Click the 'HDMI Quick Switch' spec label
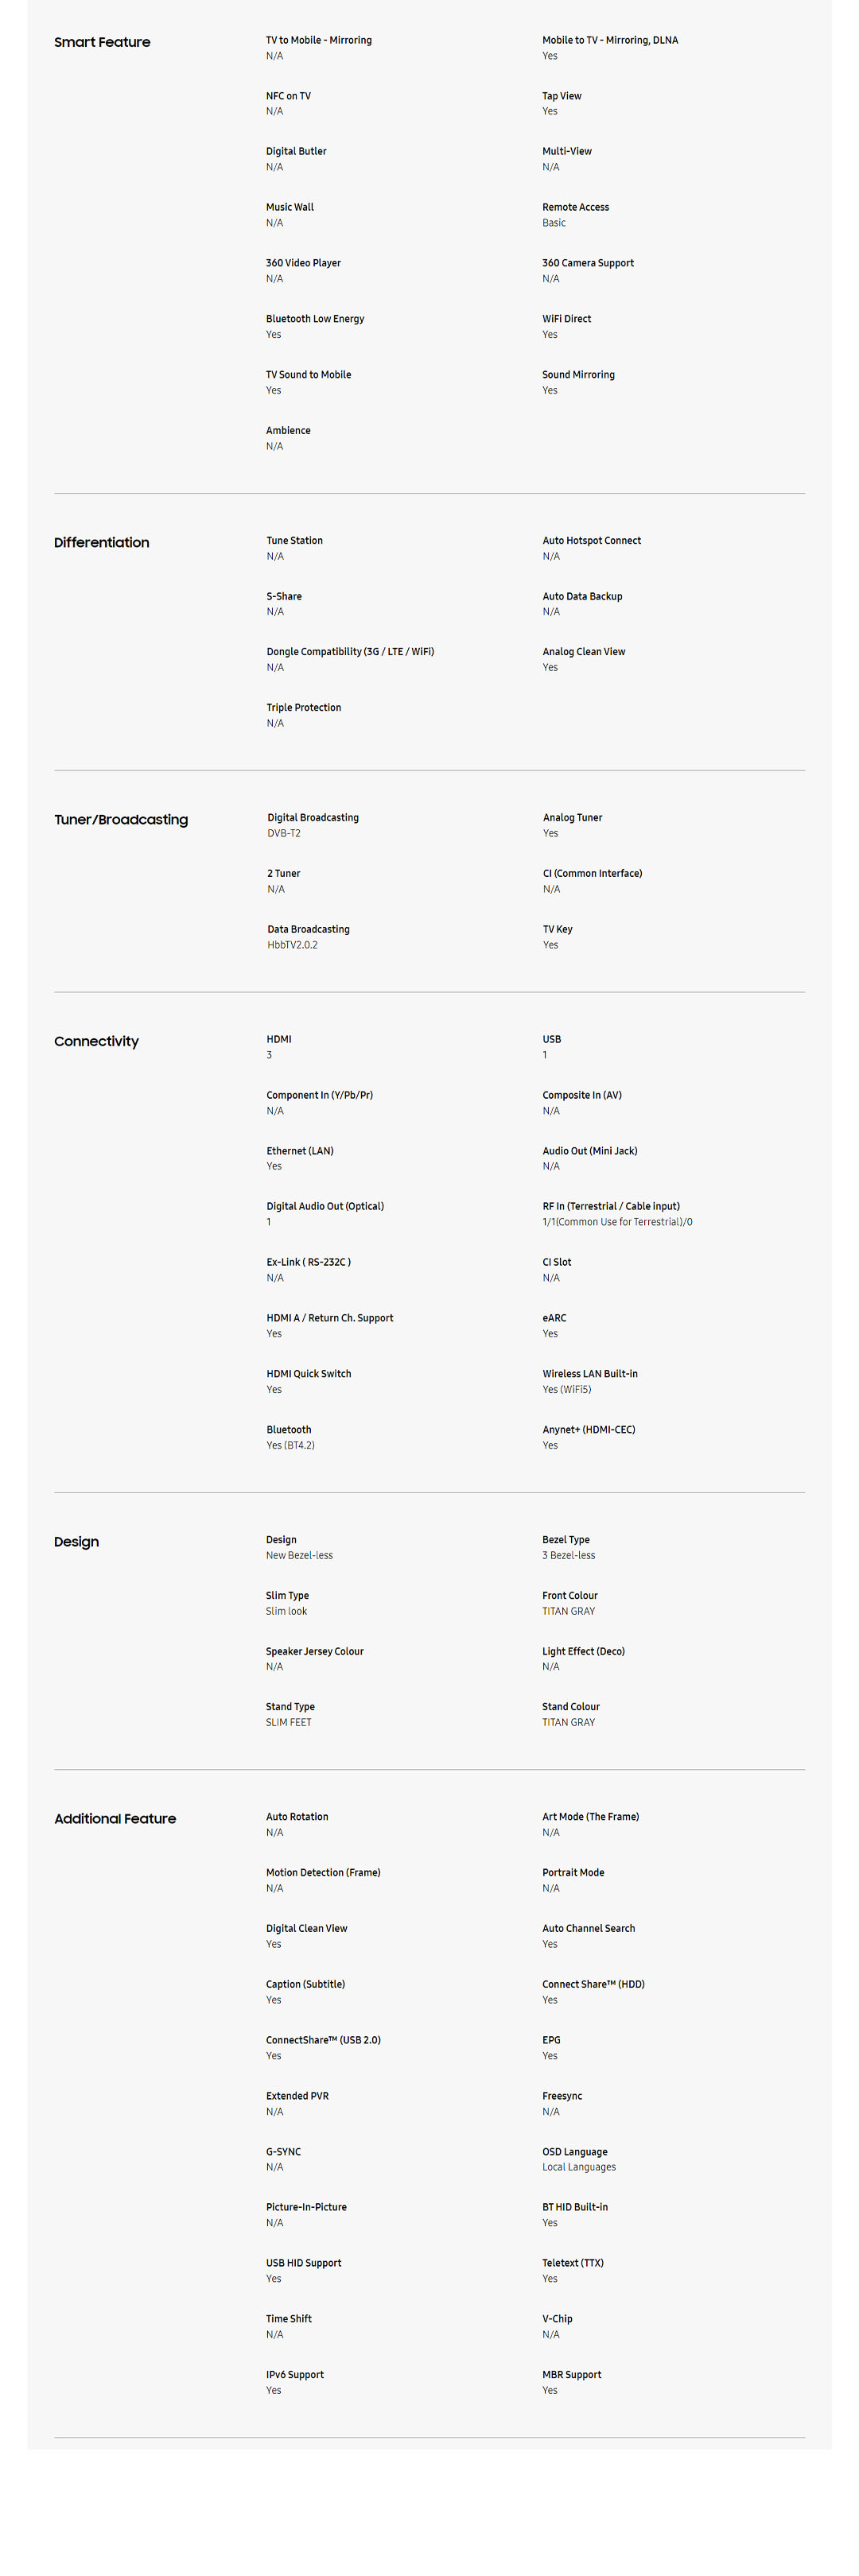 click(x=309, y=1374)
